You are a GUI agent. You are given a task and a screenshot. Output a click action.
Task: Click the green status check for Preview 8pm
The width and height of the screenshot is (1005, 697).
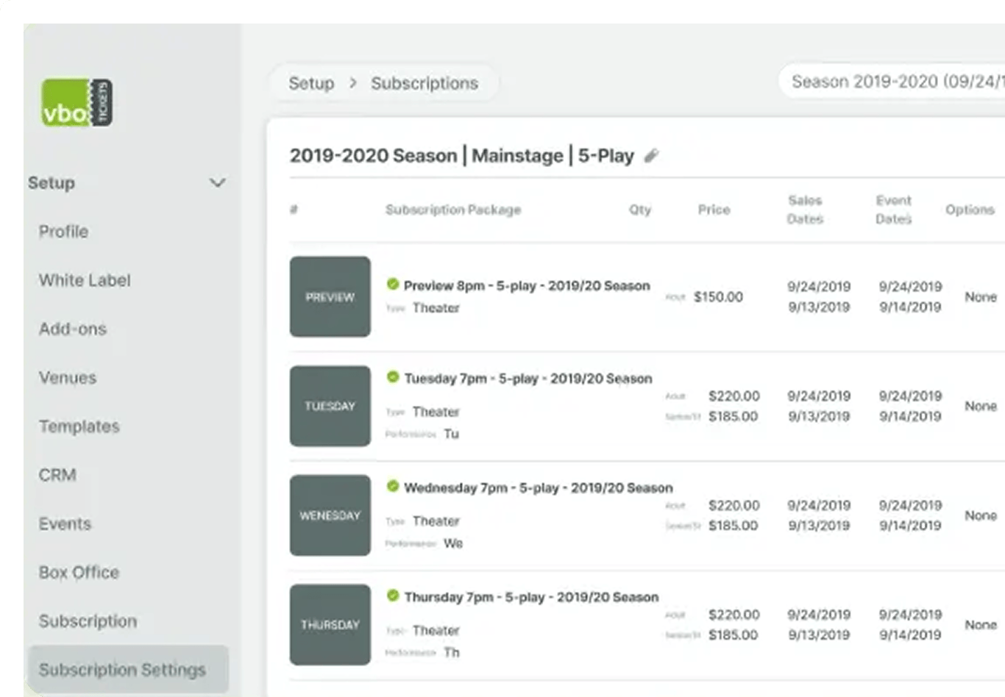click(393, 285)
